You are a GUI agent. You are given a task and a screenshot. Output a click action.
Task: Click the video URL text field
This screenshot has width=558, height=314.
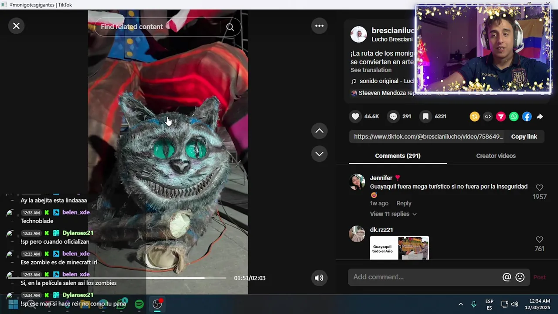(x=428, y=137)
